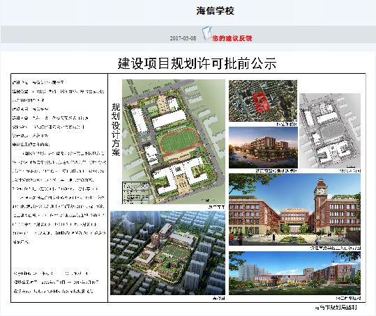Open the aerial bird's-eye view rendering
This screenshot has height=316, width=376.
pos(167,253)
